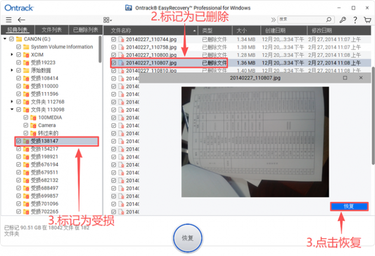Toggle checkbox for 20140227_110744.jpg
The height and width of the screenshot is (256, 375).
click(114, 39)
